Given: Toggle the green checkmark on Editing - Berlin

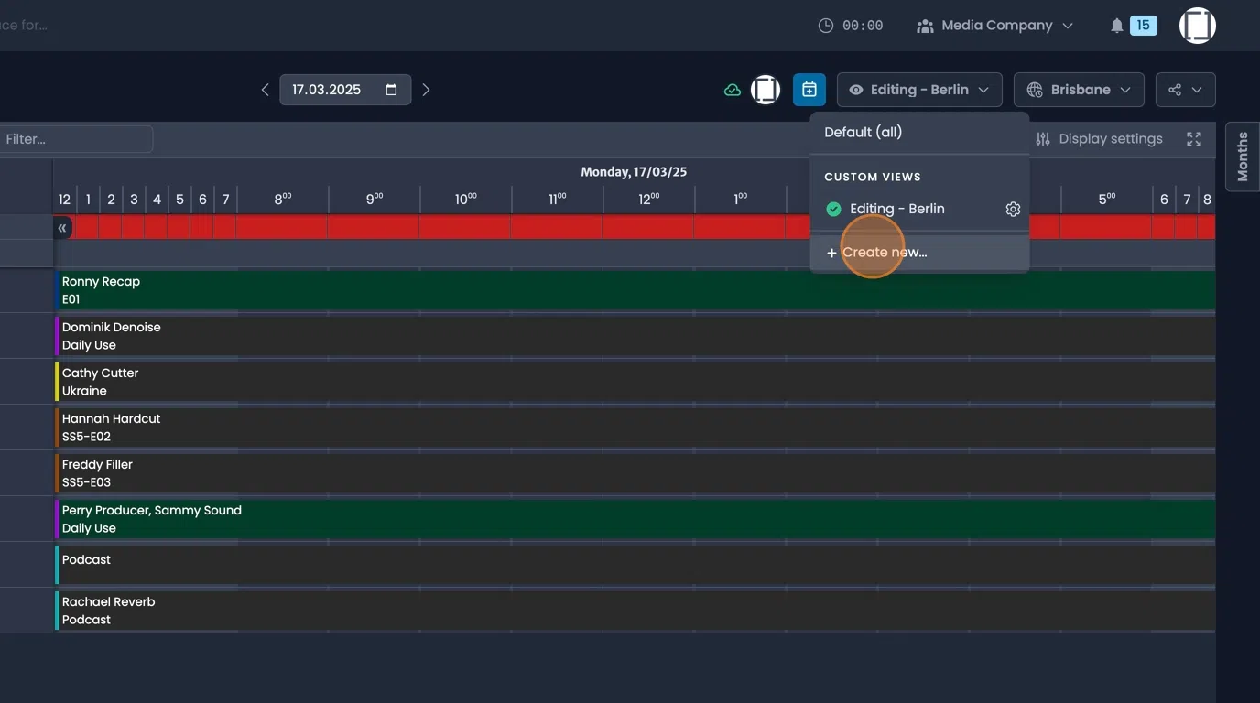Looking at the screenshot, I should pos(833,209).
